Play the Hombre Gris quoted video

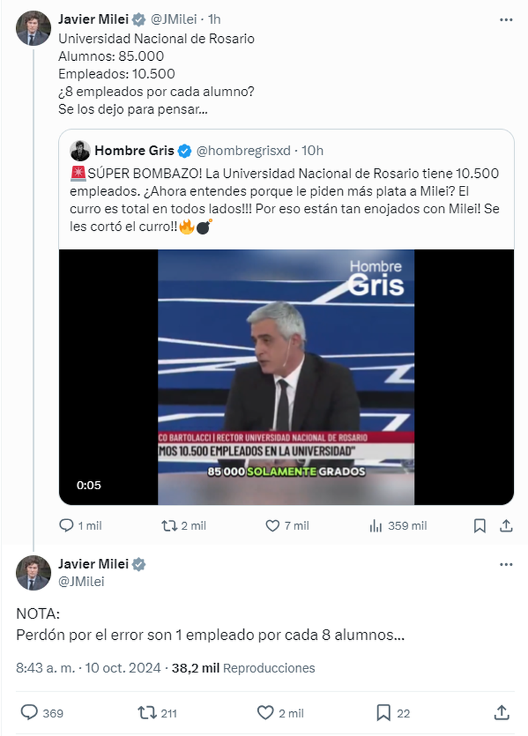[x=286, y=377]
